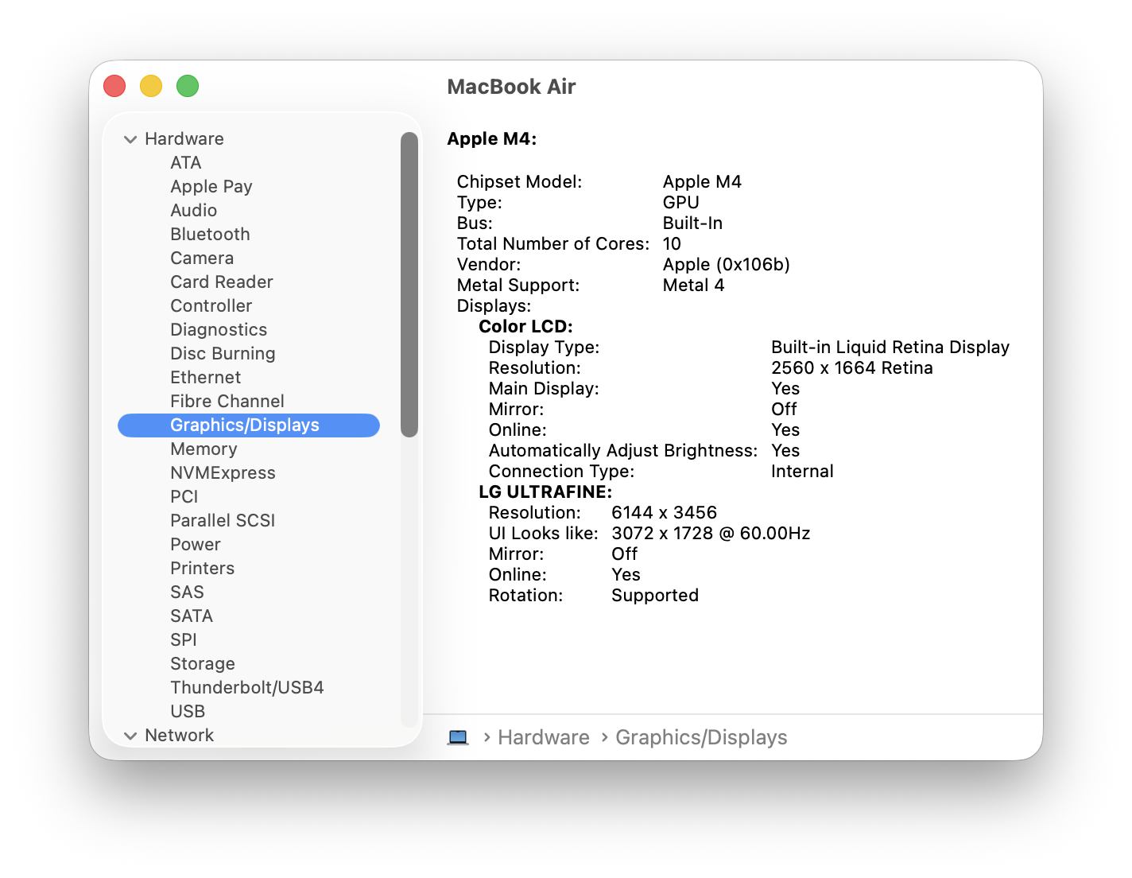The width and height of the screenshot is (1132, 878).
Task: Click the Apple M4 heading
Action: coord(491,138)
